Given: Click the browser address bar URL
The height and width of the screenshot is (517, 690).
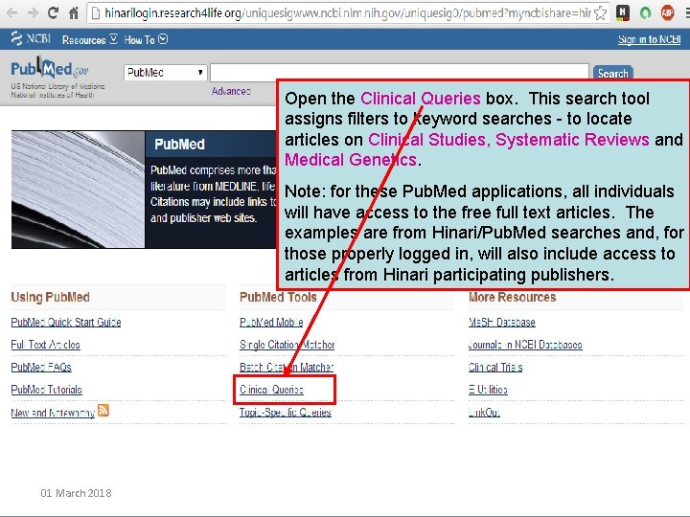Looking at the screenshot, I should [x=347, y=13].
